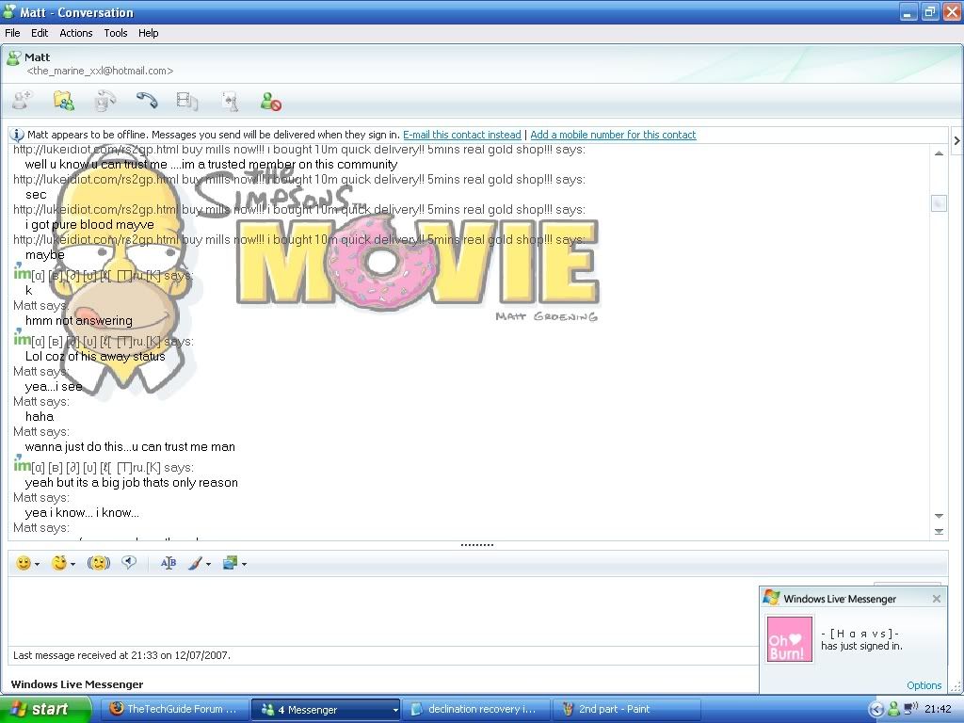Open the share files folder icon
Image resolution: width=964 pixels, height=723 pixels.
tap(63, 101)
